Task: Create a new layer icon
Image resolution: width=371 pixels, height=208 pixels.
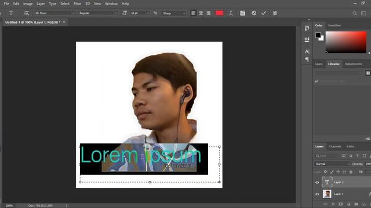Action: coord(364,204)
